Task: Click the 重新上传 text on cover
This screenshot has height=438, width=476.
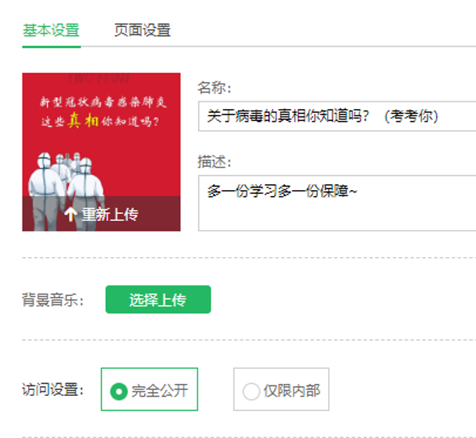Action: point(110,214)
